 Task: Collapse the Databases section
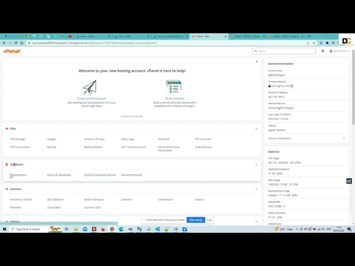tap(256, 165)
